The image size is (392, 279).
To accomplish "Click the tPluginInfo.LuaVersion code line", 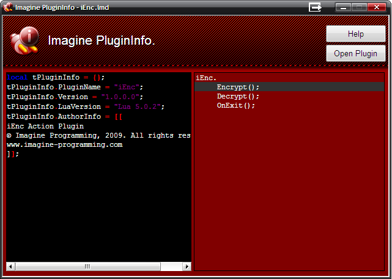I will (86, 106).
